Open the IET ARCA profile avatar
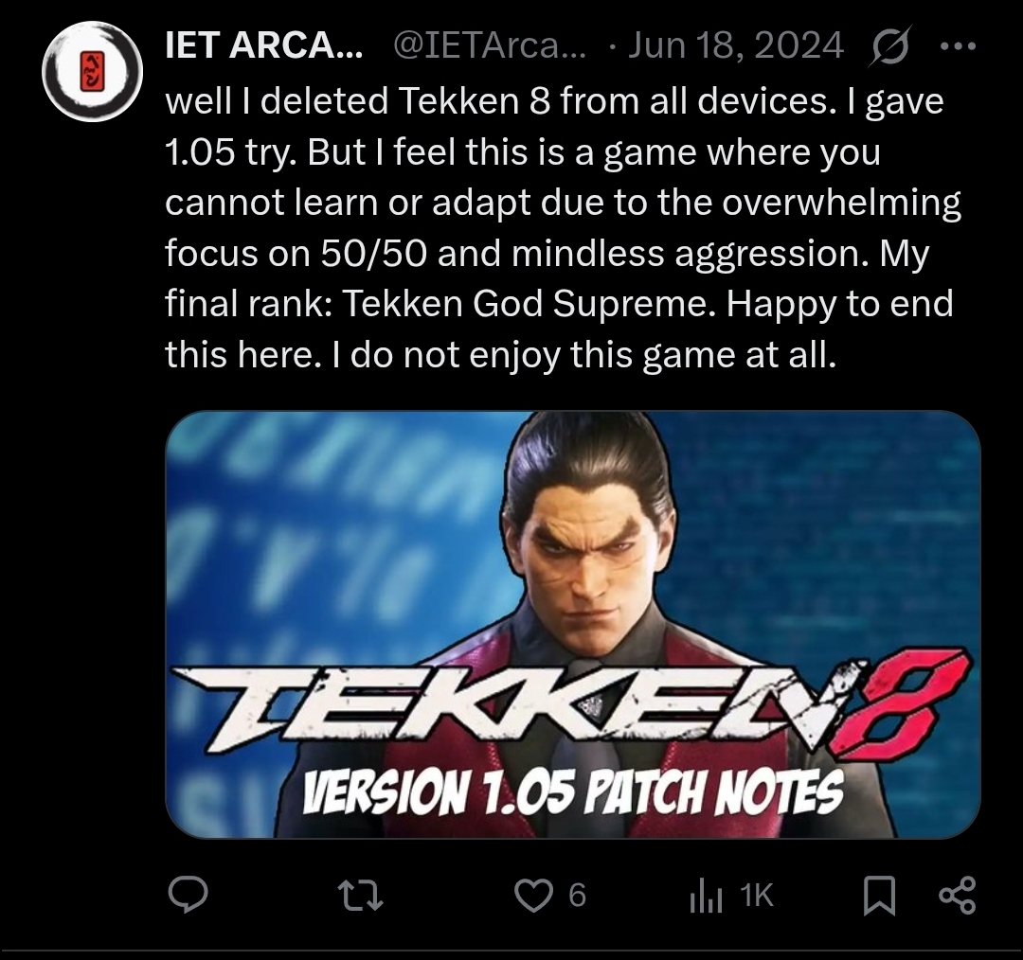Image resolution: width=1023 pixels, height=960 pixels. [92, 71]
